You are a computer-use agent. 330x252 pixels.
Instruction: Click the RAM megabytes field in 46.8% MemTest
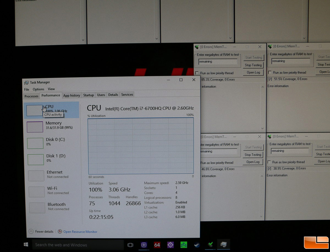[x=218, y=151]
